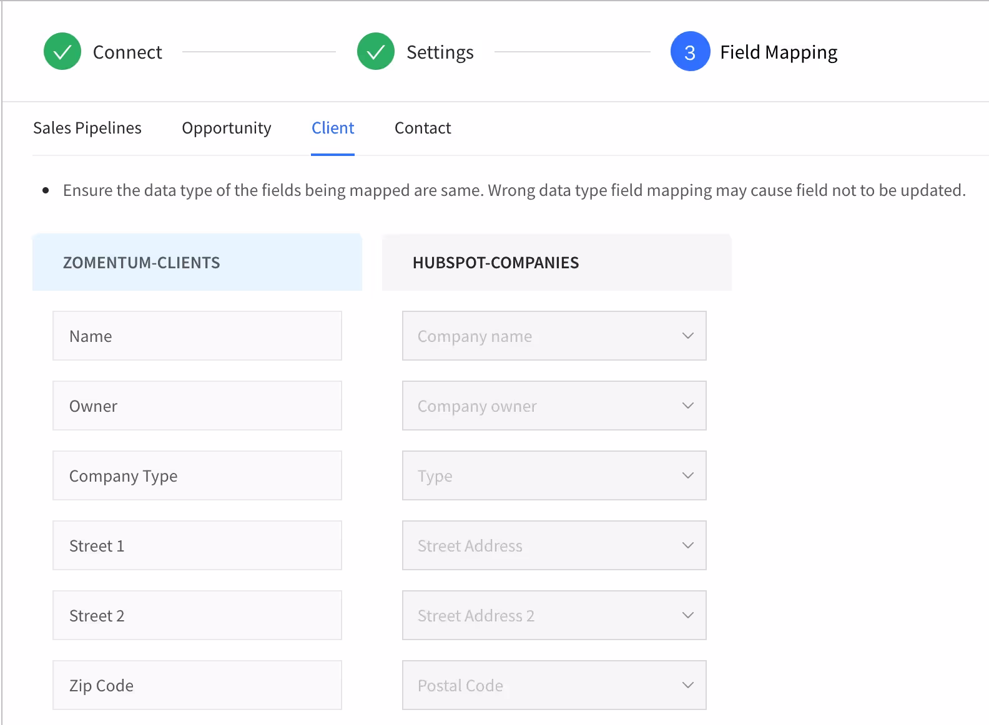
Task: Click the Owner field box
Action: pyautogui.click(x=197, y=406)
